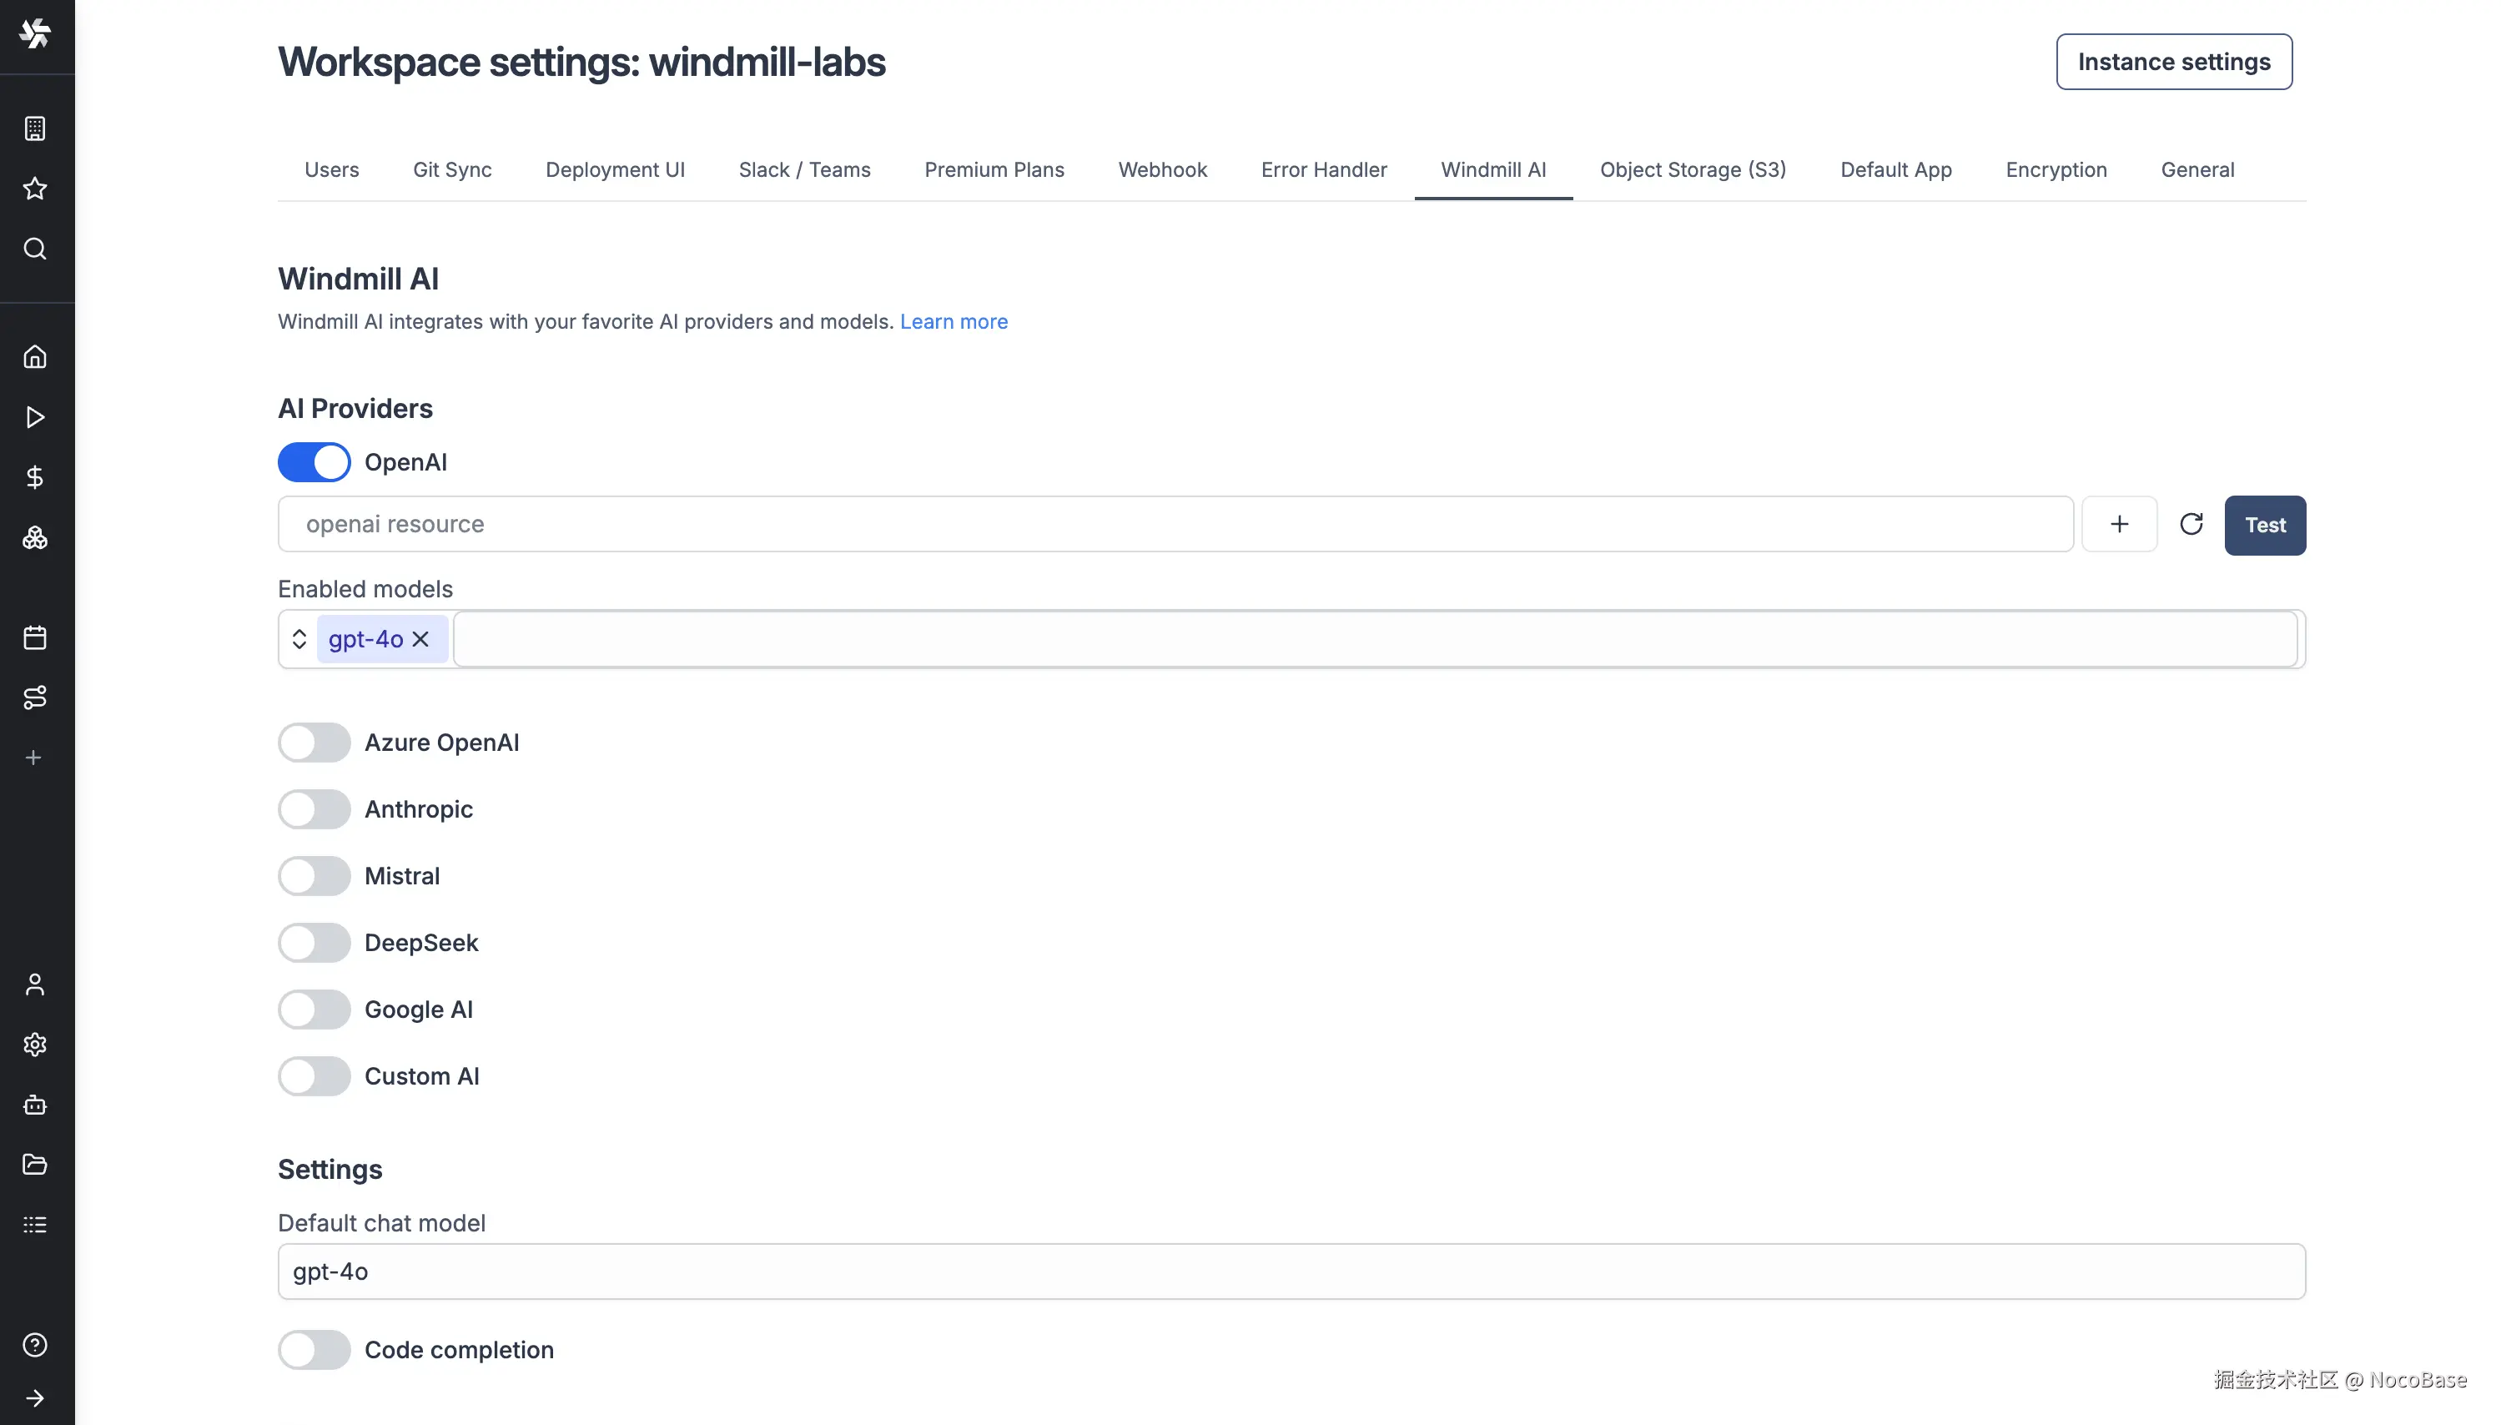
Task: Open user menu via person icon
Action: tap(35, 984)
